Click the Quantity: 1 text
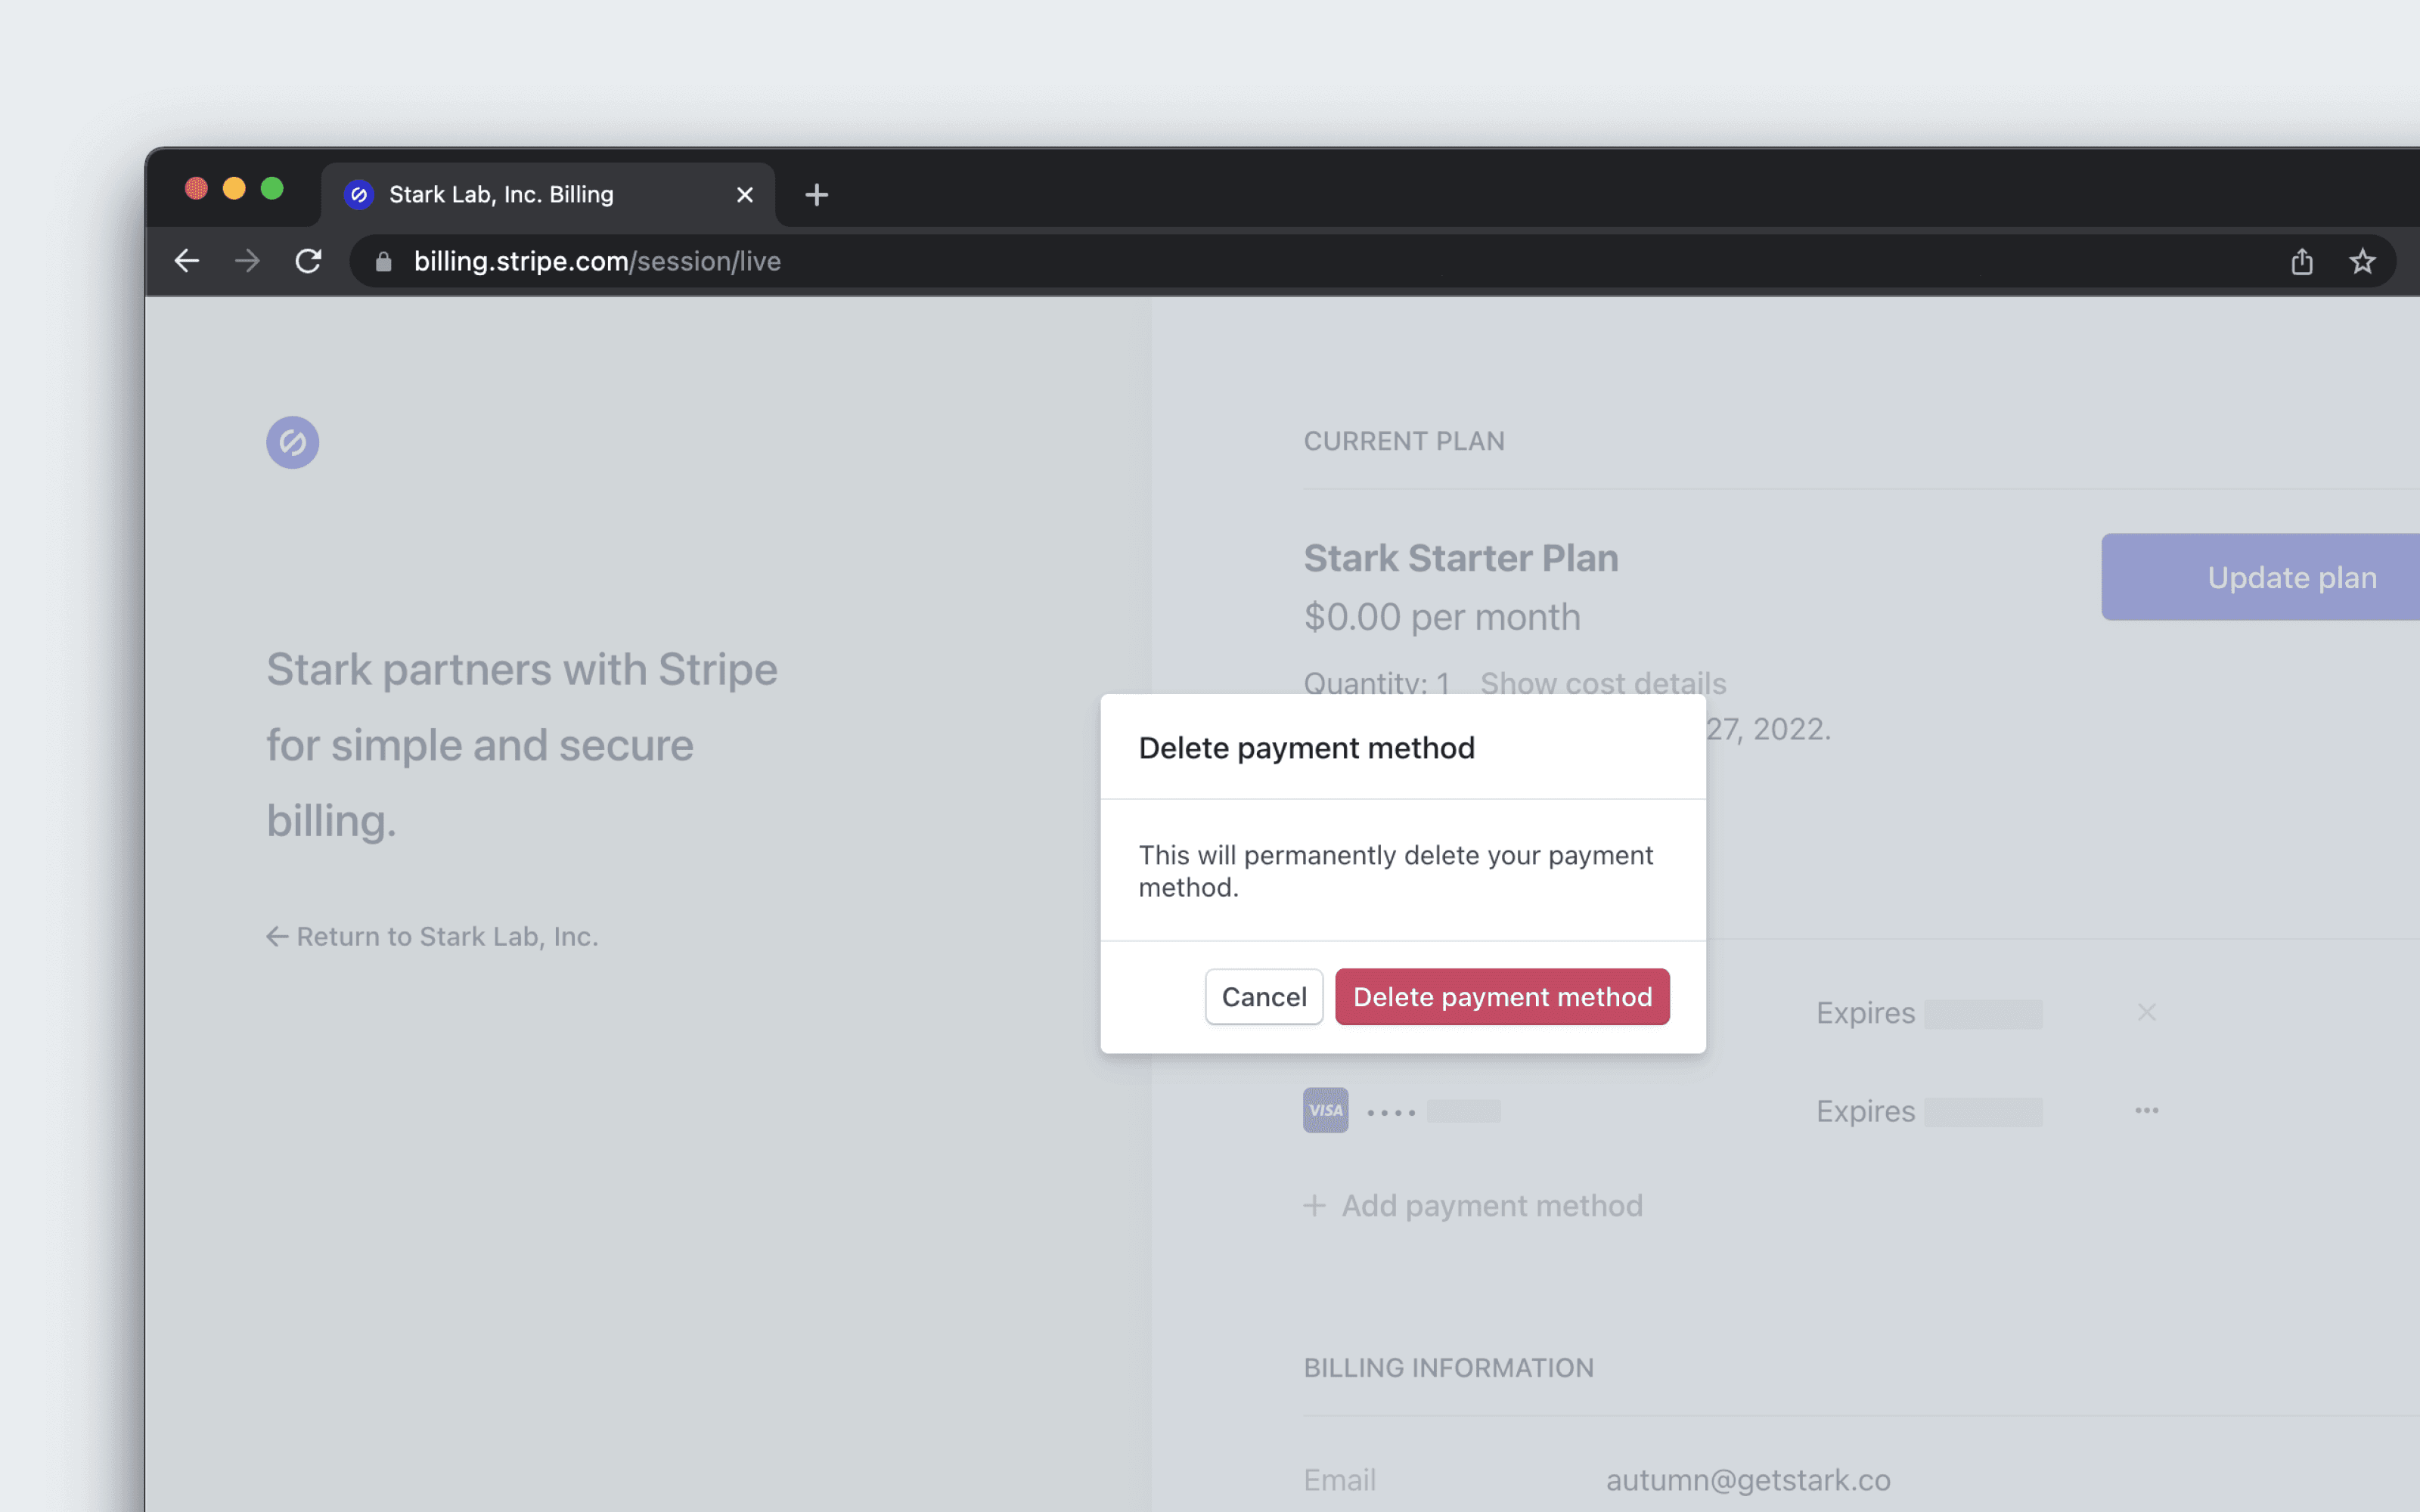The width and height of the screenshot is (2420, 1512). click(1377, 683)
